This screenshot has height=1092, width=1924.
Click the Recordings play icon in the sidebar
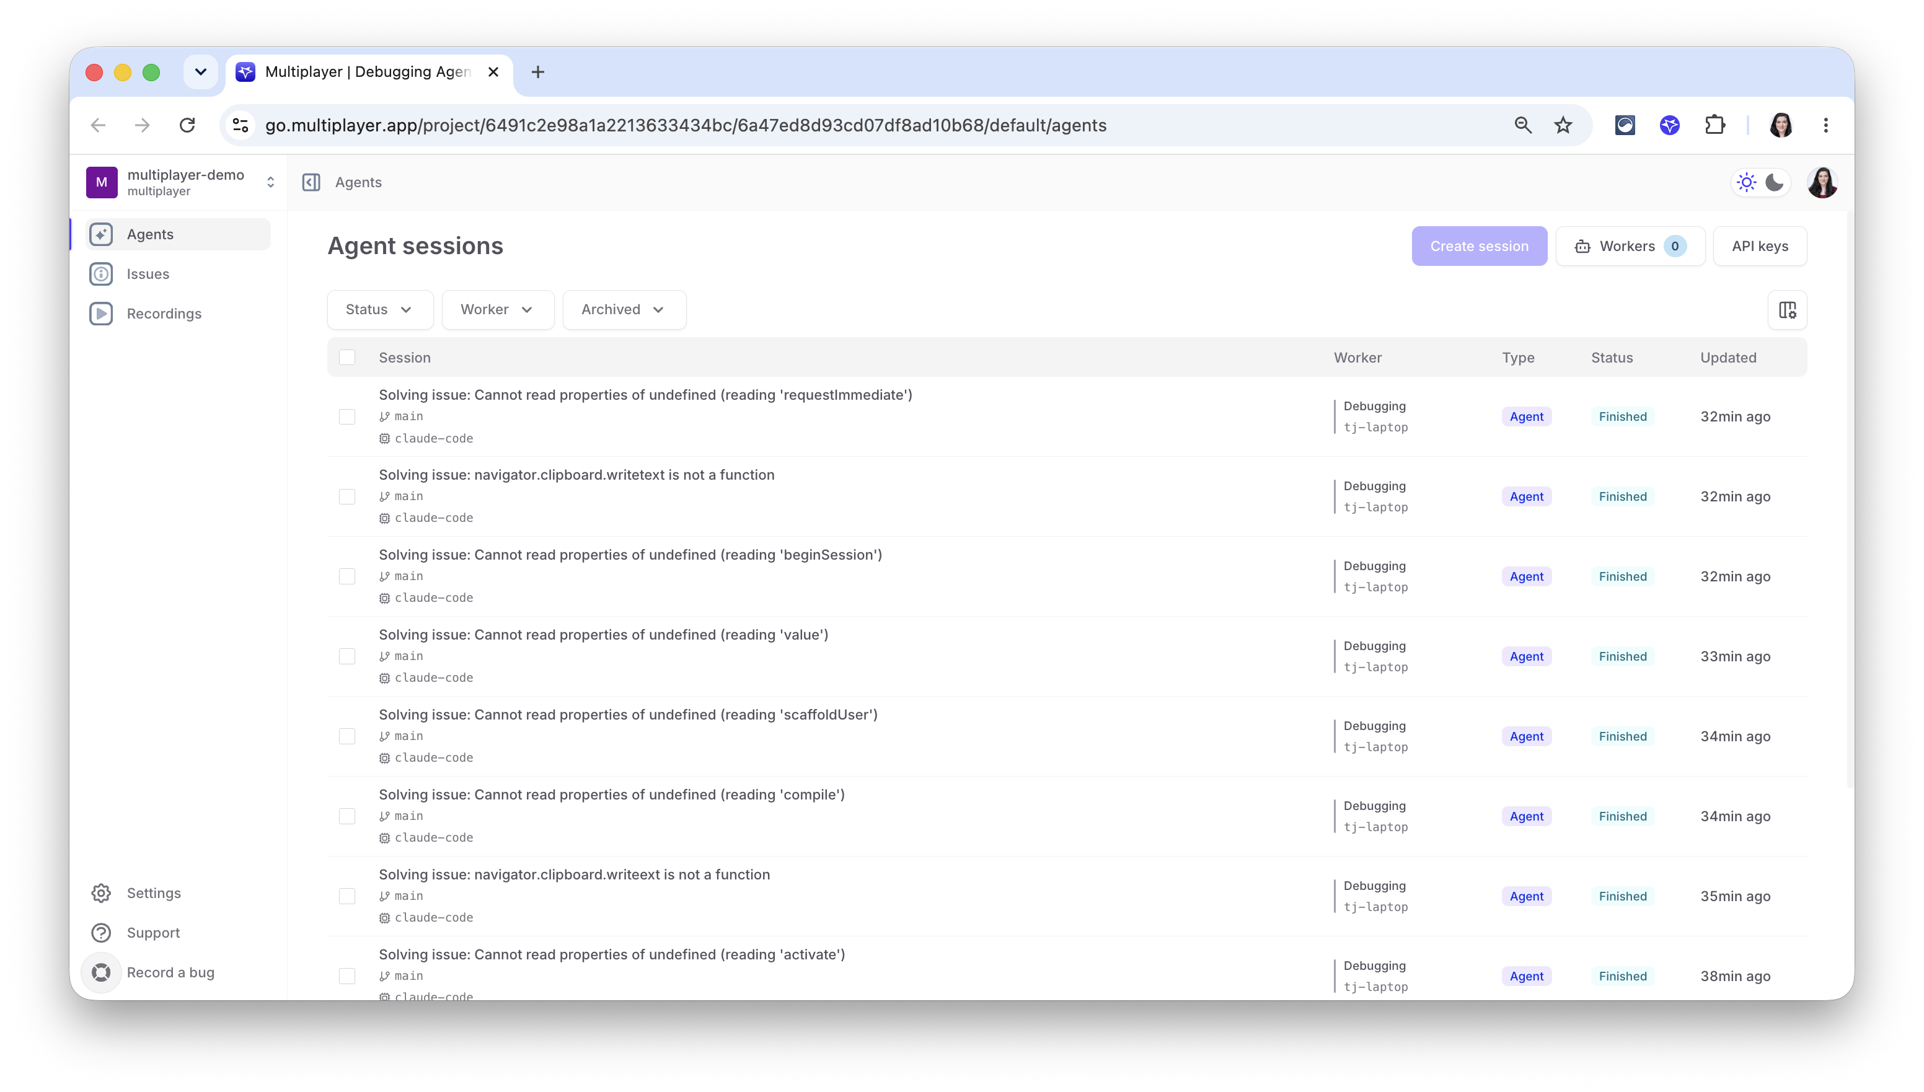coord(101,314)
